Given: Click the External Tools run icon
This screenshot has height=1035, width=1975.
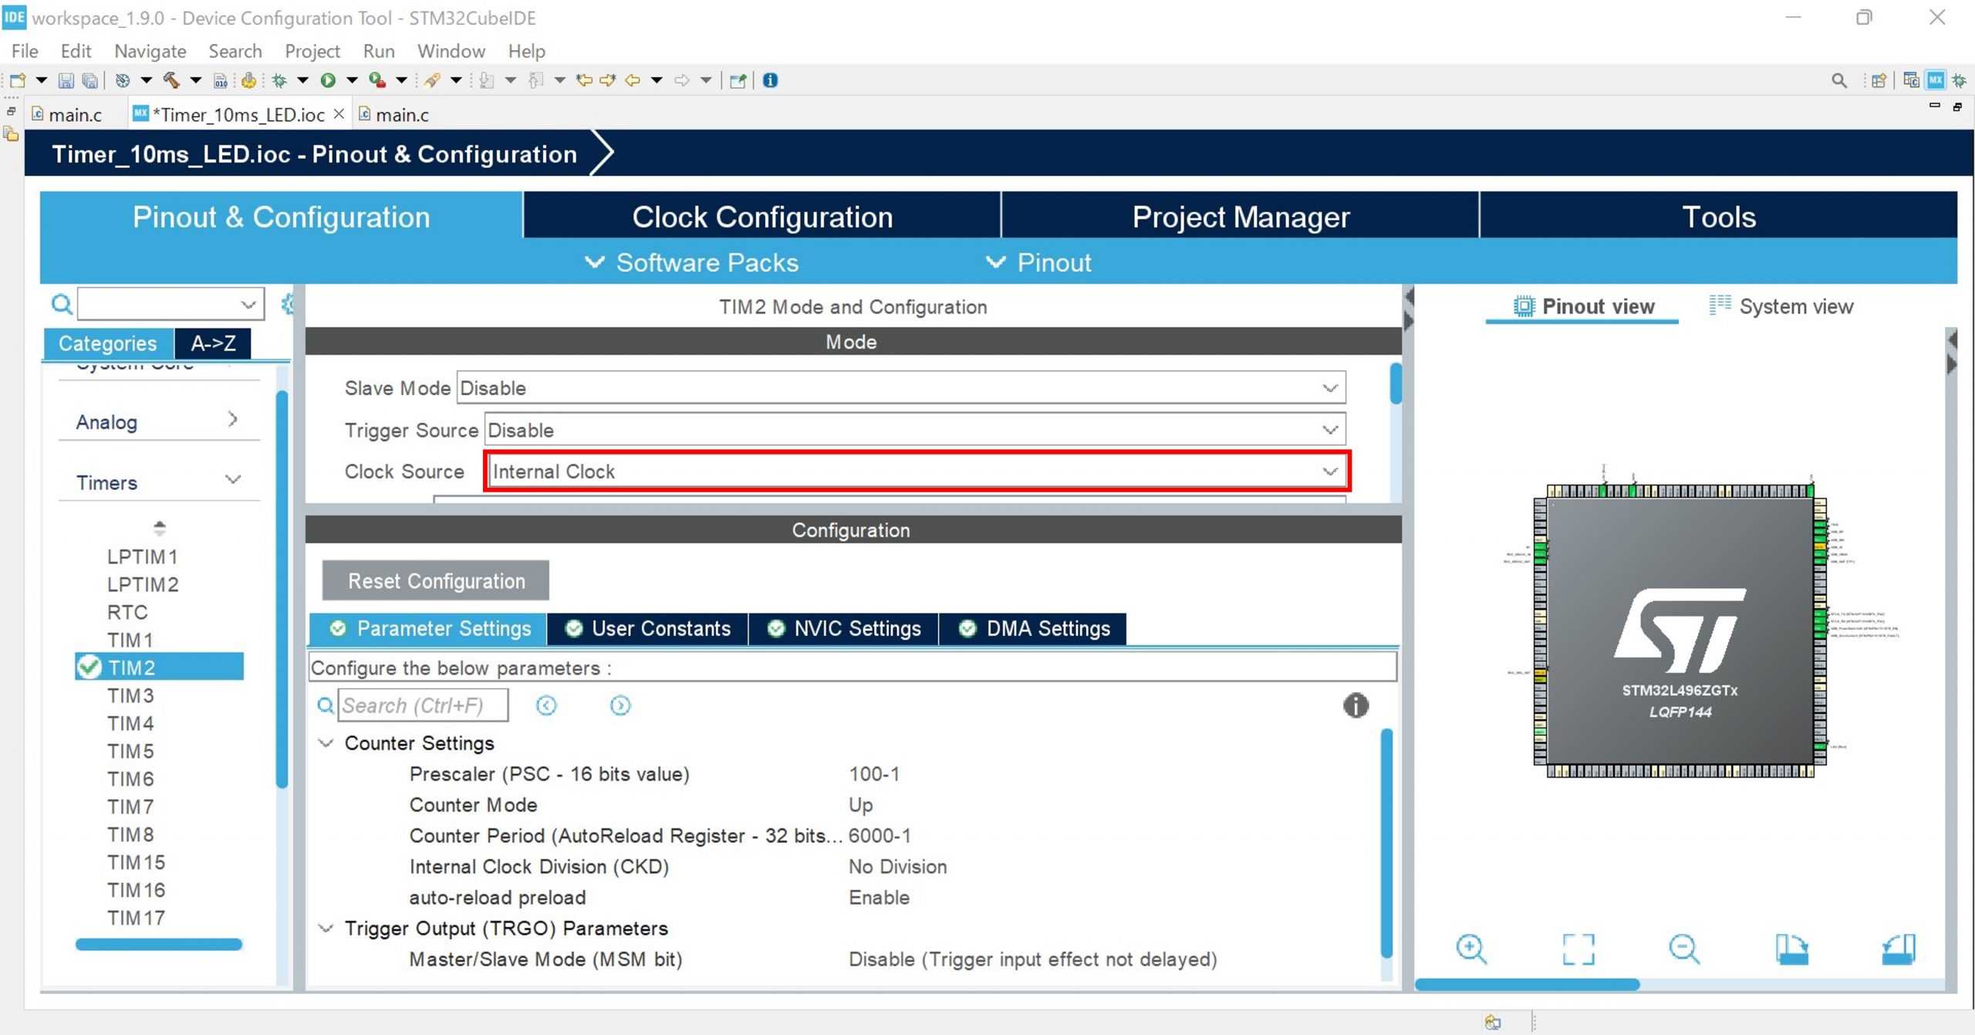Looking at the screenshot, I should 377,80.
